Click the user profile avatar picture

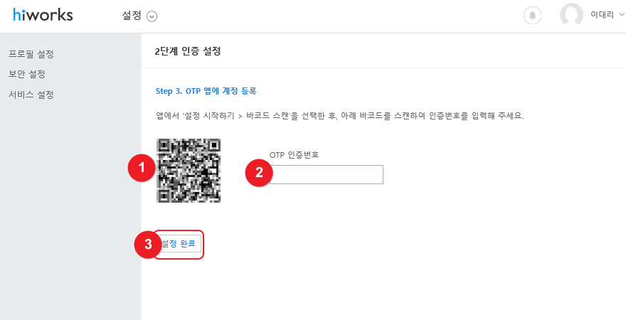tap(571, 15)
